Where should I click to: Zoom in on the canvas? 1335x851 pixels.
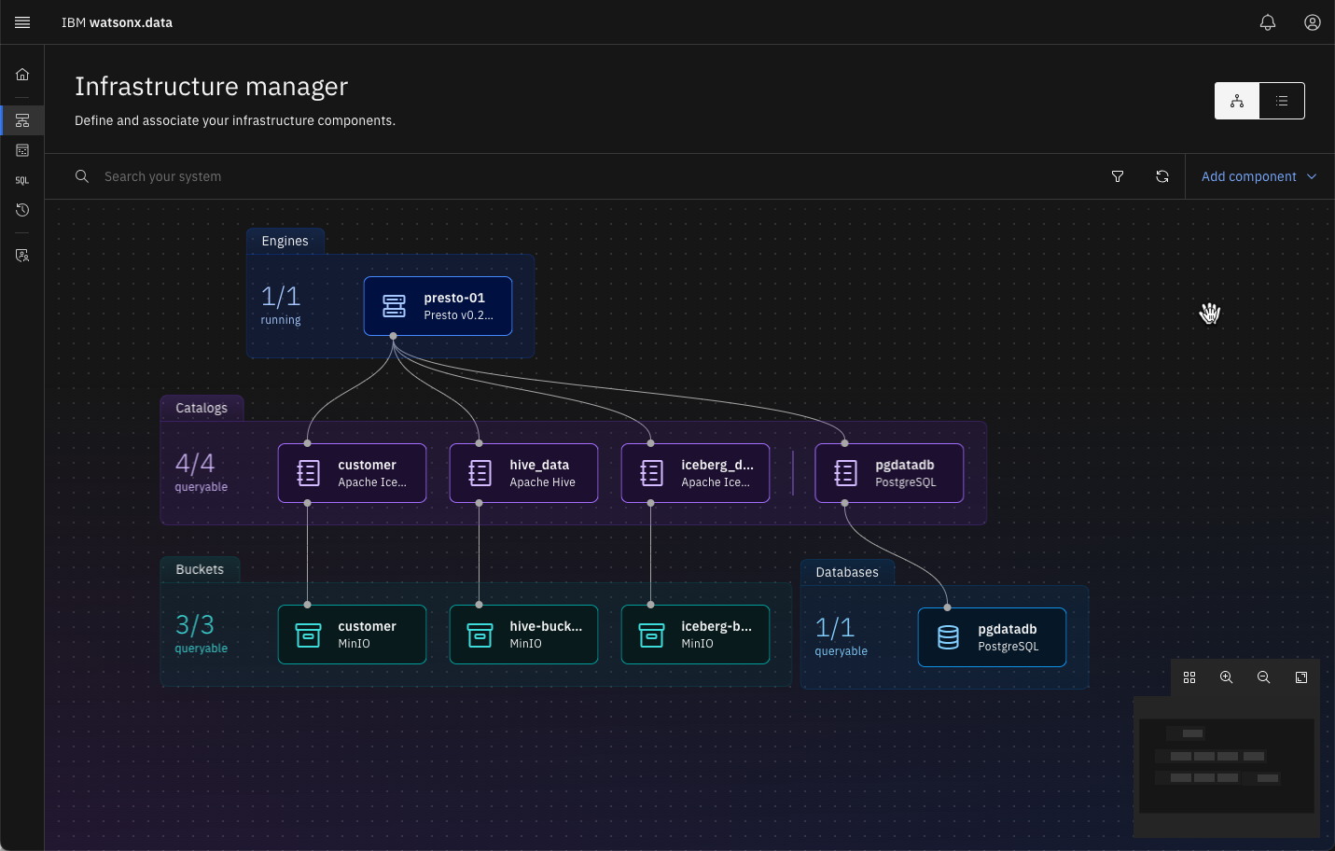1227,677
